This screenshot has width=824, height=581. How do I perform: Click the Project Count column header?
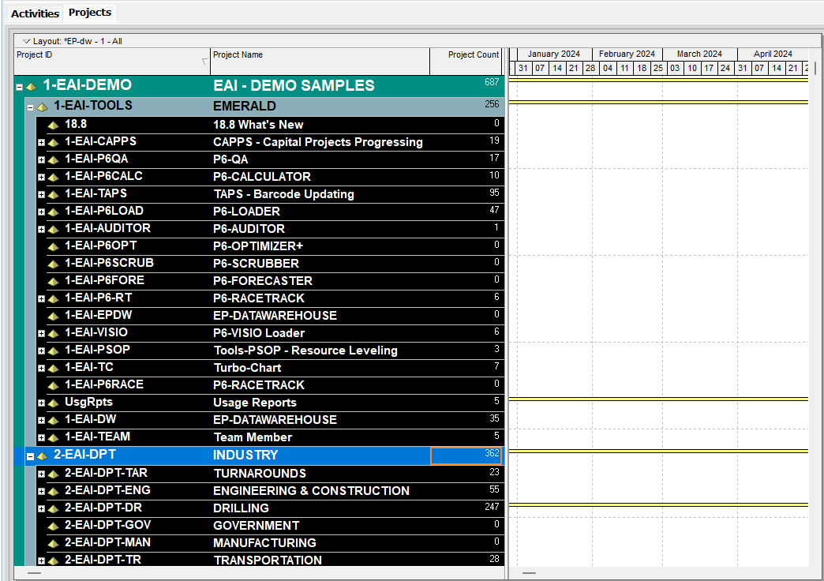(466, 61)
